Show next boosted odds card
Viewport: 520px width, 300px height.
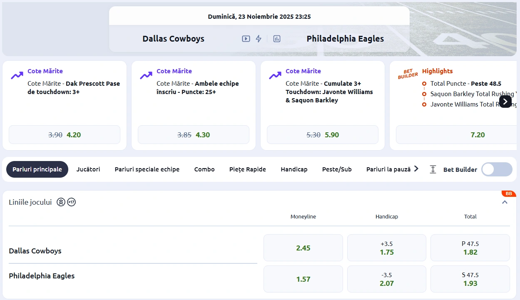pos(505,101)
